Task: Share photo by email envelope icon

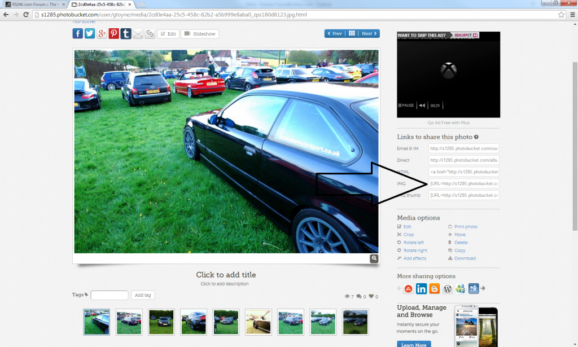Action: pyautogui.click(x=138, y=34)
